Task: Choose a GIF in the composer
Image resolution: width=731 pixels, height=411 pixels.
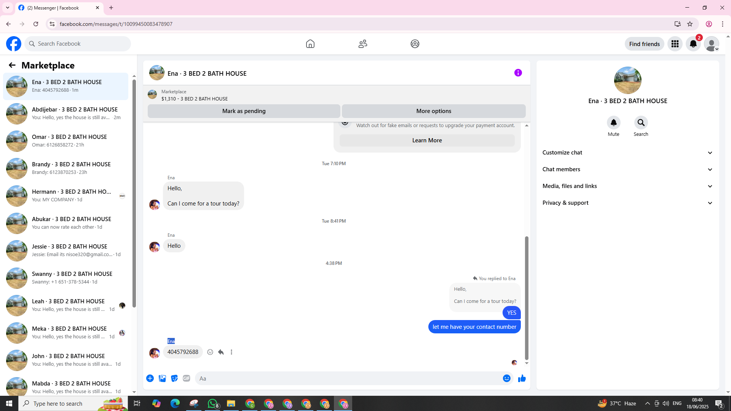Action: click(187, 378)
